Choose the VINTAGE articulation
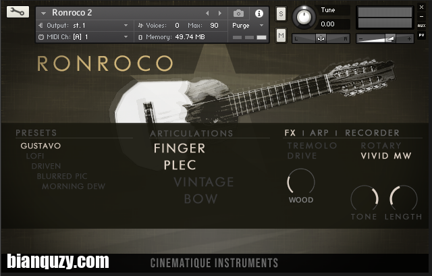Viewport: 432px width, 276px height. [204, 182]
